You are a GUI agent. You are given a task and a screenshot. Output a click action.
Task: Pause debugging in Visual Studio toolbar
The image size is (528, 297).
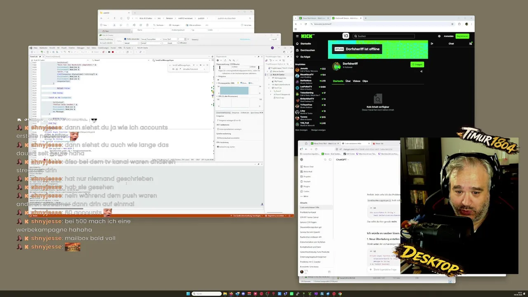point(109,52)
